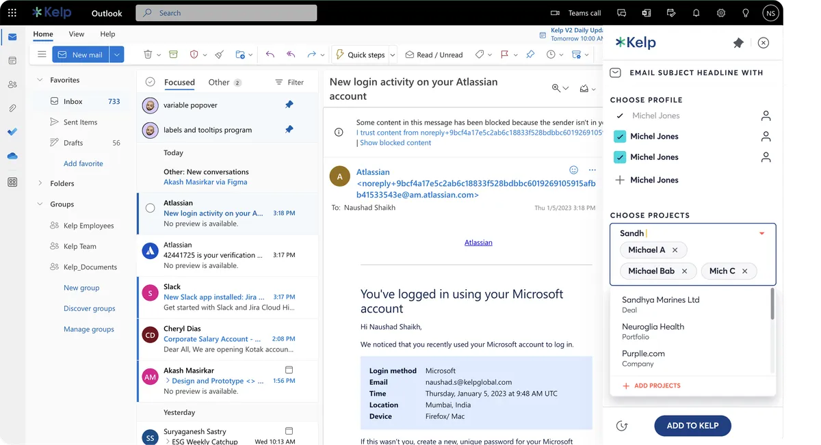Select the Atlassian New login activity message circle
The image size is (821, 445).
click(151, 208)
